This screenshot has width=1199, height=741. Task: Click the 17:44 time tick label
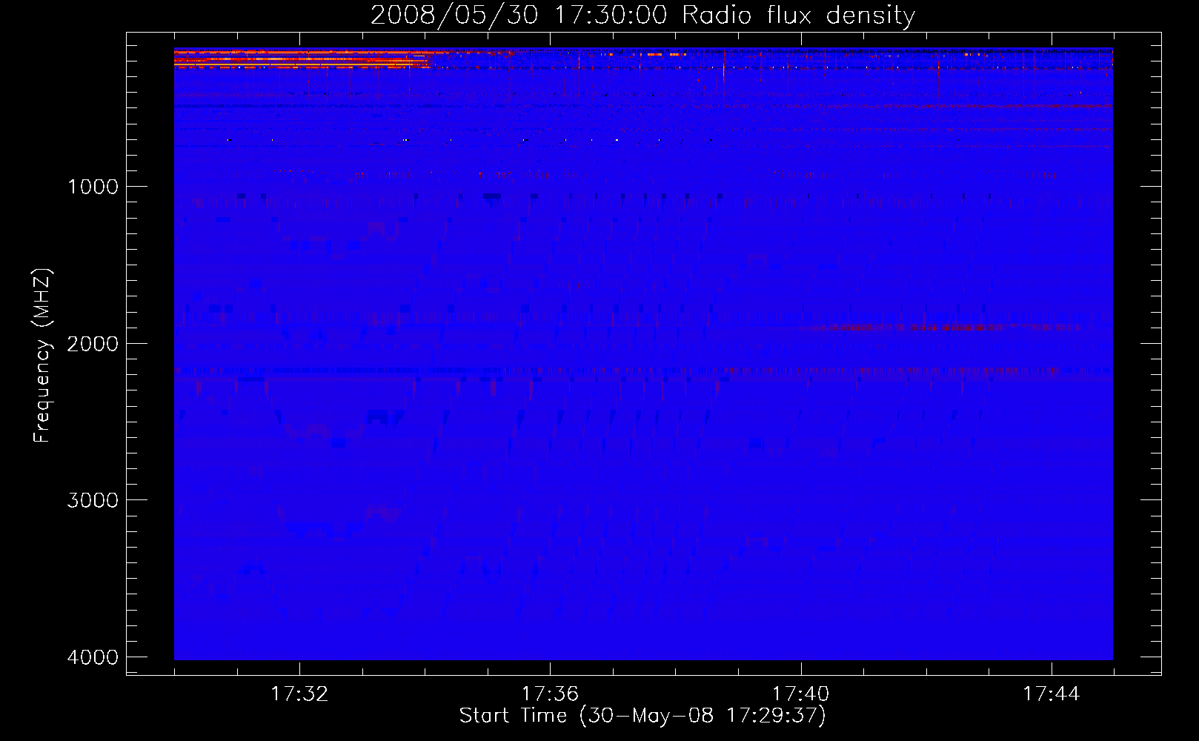[x=1052, y=694]
